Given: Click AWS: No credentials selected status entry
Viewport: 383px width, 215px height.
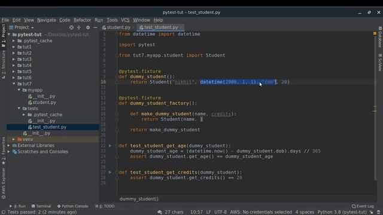Looking at the screenshot, I should pyautogui.click(x=261, y=213).
